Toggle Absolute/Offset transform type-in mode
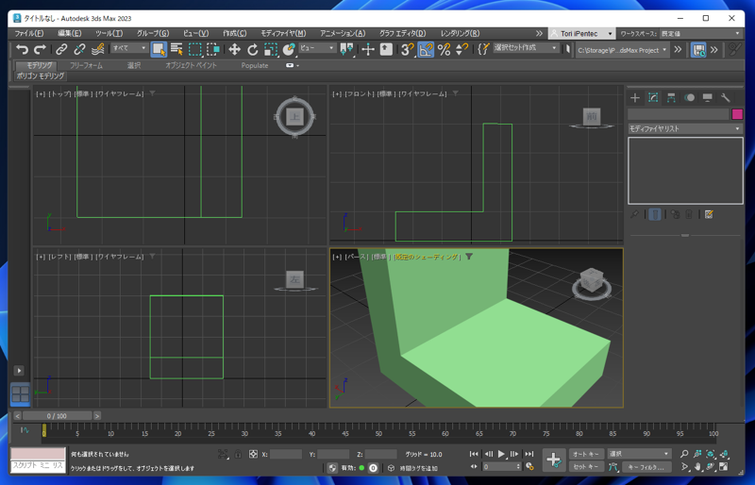Image resolution: width=755 pixels, height=485 pixels. point(253,454)
